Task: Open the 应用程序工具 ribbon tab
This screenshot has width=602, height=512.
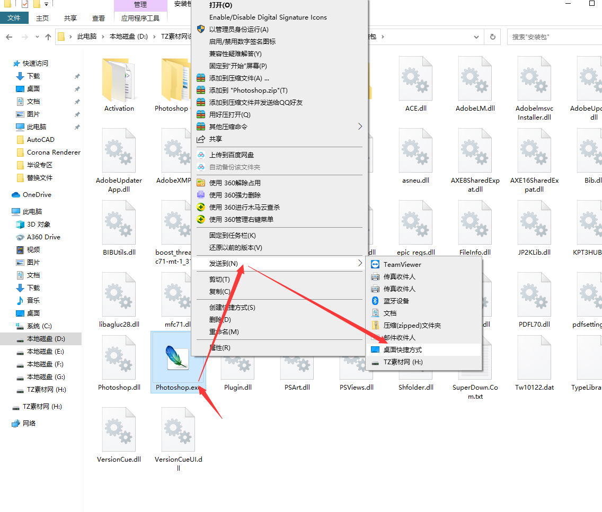Action: [140, 18]
